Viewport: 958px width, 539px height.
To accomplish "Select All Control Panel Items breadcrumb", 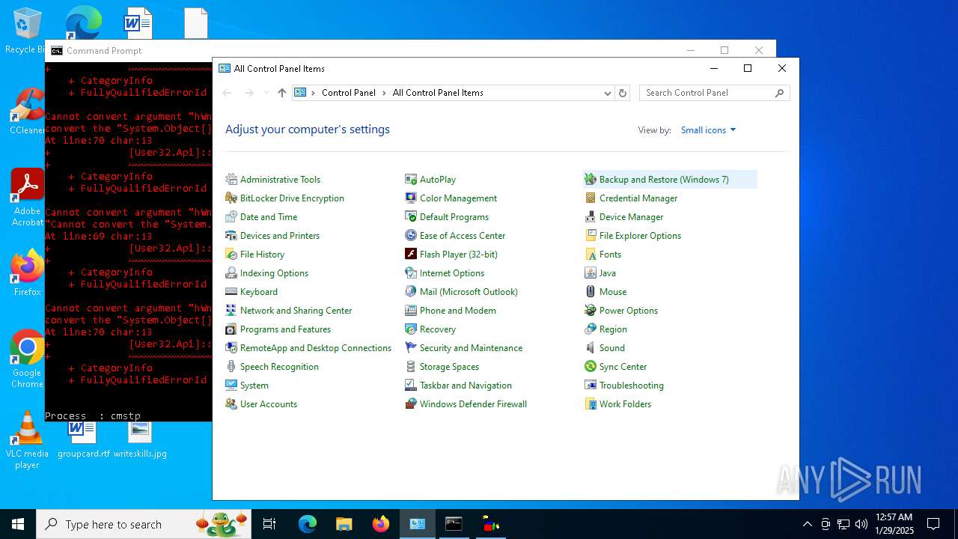I will coord(438,93).
